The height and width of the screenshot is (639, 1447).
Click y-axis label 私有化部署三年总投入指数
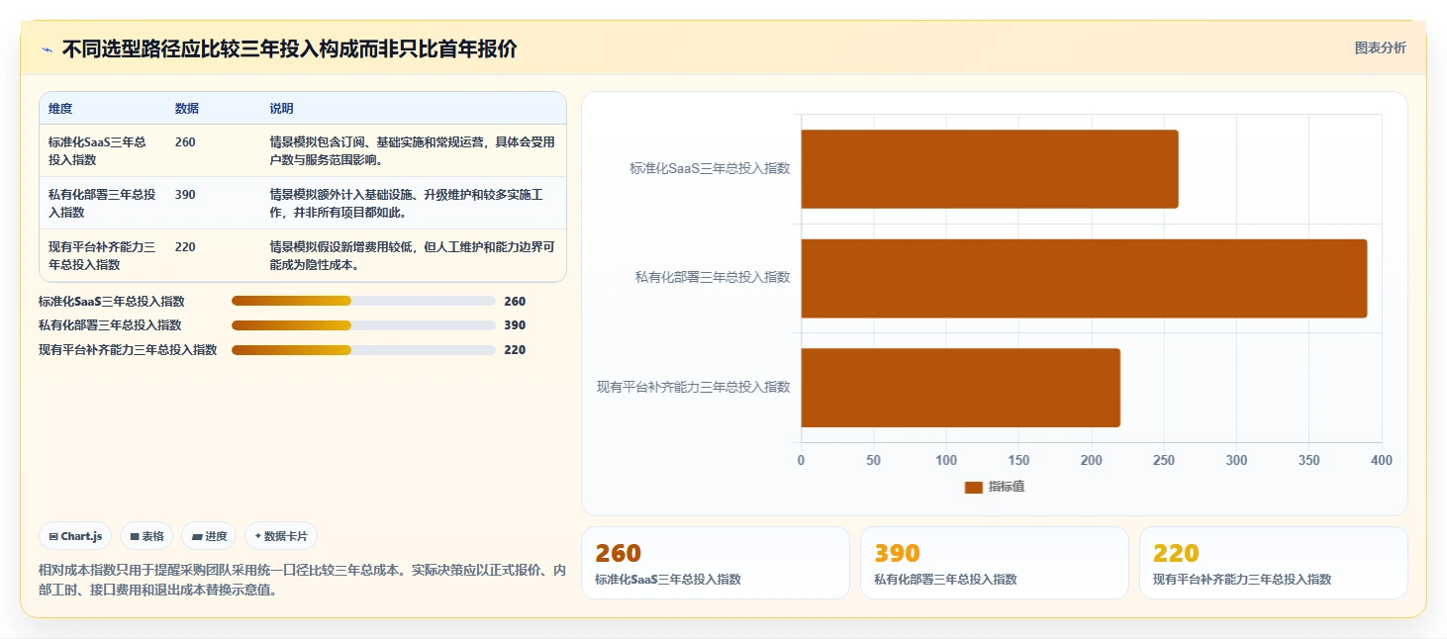[x=714, y=278]
